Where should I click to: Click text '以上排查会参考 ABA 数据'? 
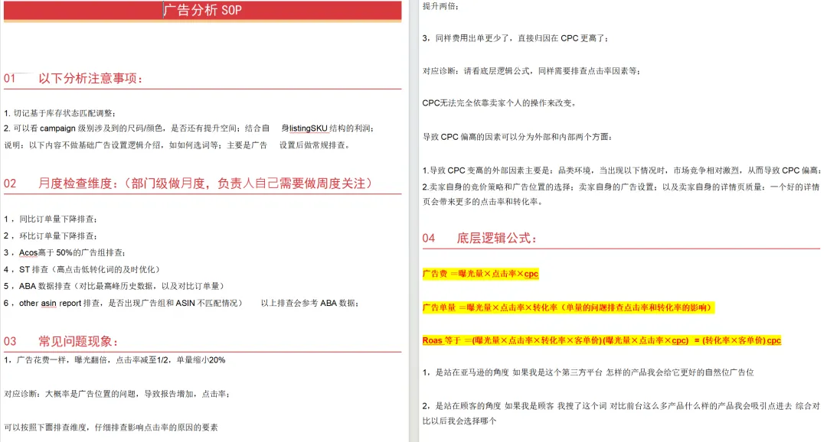(310, 303)
